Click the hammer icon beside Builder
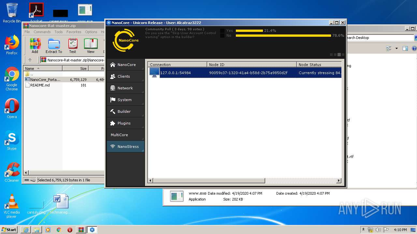Viewport: 417px width, 234px height. point(113,111)
